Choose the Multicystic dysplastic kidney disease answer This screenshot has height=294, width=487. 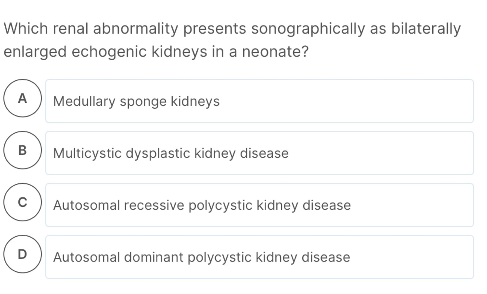[x=259, y=153]
